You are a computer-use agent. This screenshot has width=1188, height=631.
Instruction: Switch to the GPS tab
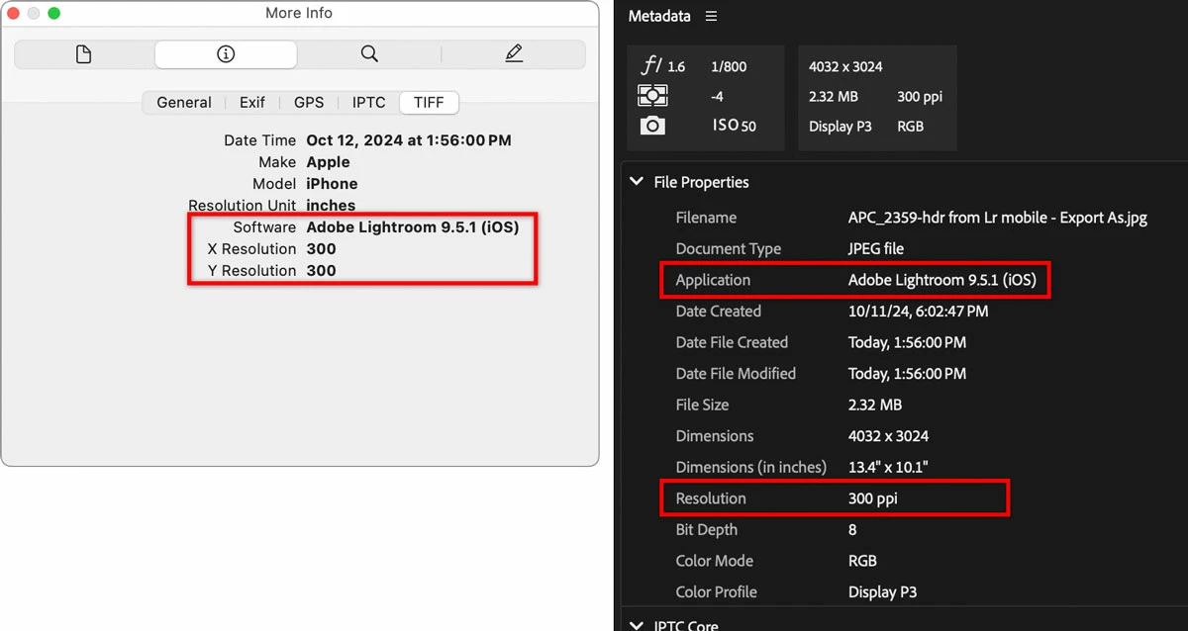(x=309, y=102)
